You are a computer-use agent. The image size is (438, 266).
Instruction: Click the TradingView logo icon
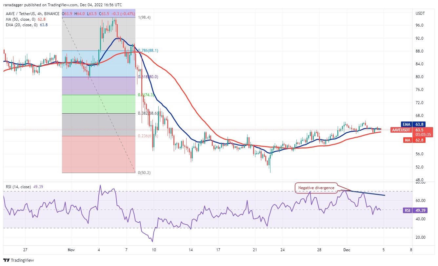click(7, 260)
